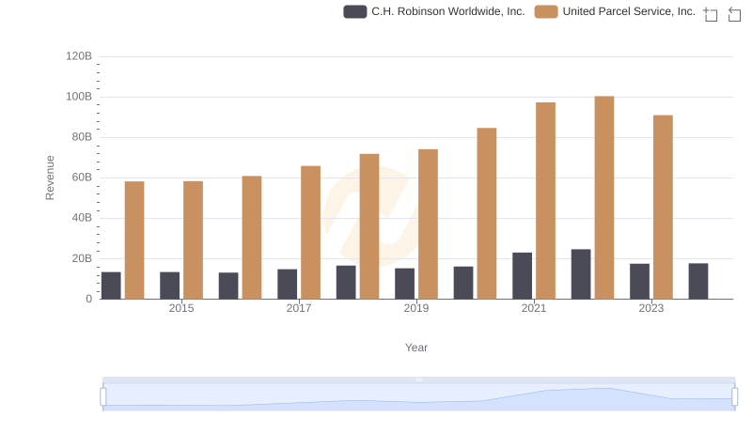The image size is (752, 433).
Task: Select the C.H. Robinson bar for 2014
Action: click(111, 286)
